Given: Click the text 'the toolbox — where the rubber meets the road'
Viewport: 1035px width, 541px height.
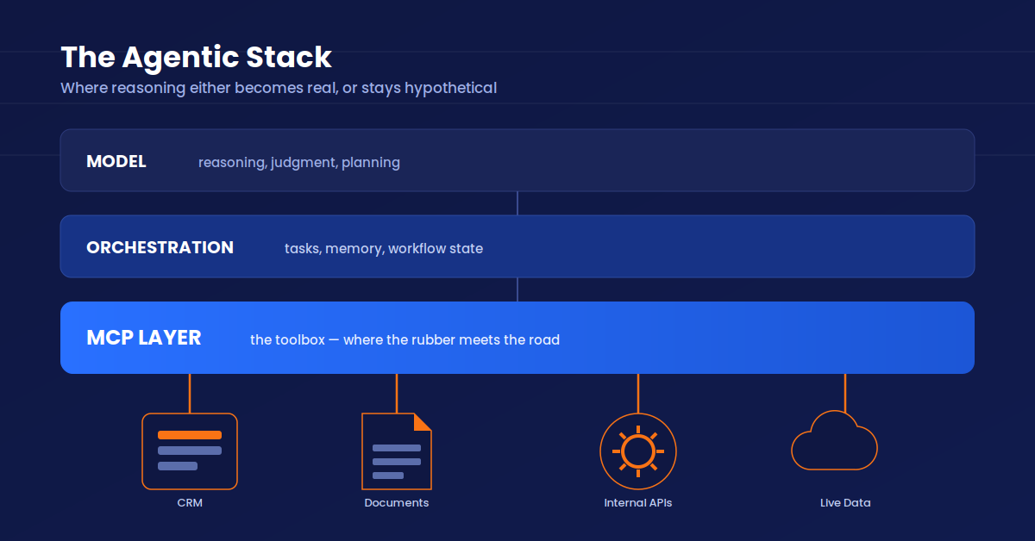Looking at the screenshot, I should (405, 339).
